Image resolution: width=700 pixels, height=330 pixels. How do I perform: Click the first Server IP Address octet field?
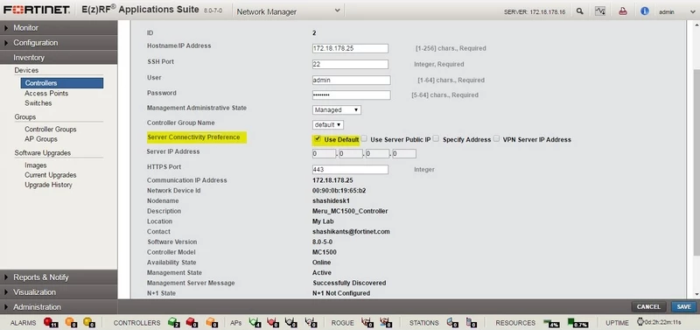(x=324, y=154)
